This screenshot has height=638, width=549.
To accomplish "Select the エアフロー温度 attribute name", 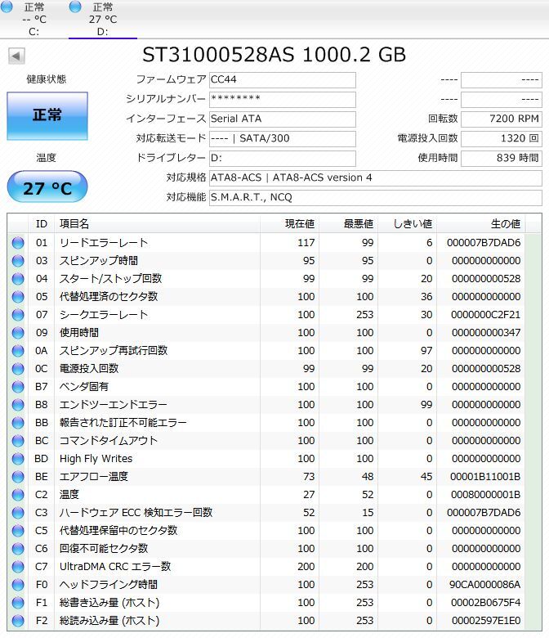I will coord(94,477).
